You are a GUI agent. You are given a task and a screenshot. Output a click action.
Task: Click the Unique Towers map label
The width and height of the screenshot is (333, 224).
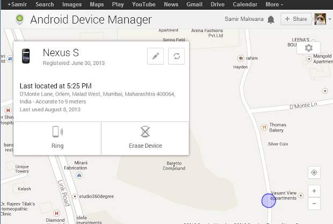pos(22,169)
